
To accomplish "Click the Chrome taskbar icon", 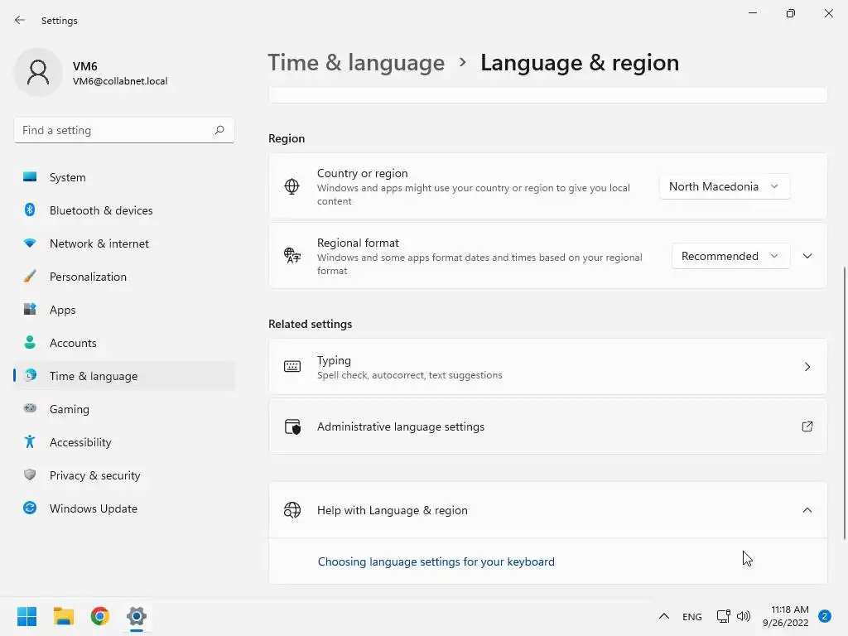I will coord(100,616).
